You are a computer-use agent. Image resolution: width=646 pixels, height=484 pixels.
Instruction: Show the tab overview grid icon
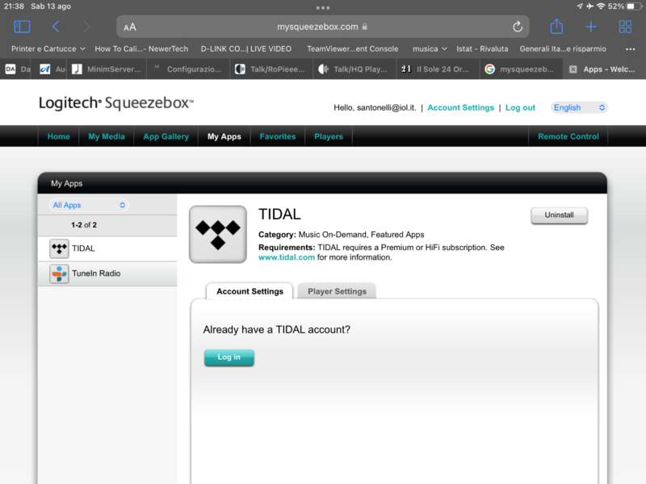pos(625,27)
